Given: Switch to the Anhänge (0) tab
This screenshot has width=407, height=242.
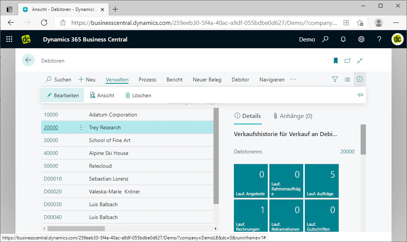Looking at the screenshot, I should pyautogui.click(x=293, y=116).
